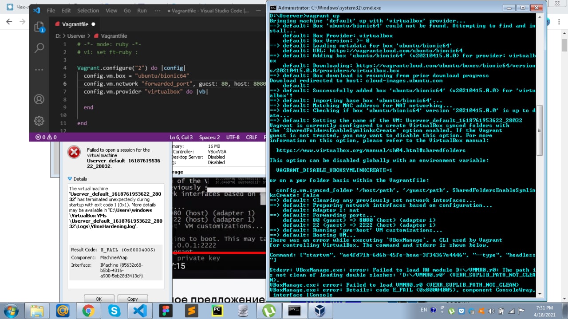Click the Userver breadcrumb in VS Code
Image resolution: width=568 pixels, height=319 pixels.
click(x=76, y=36)
